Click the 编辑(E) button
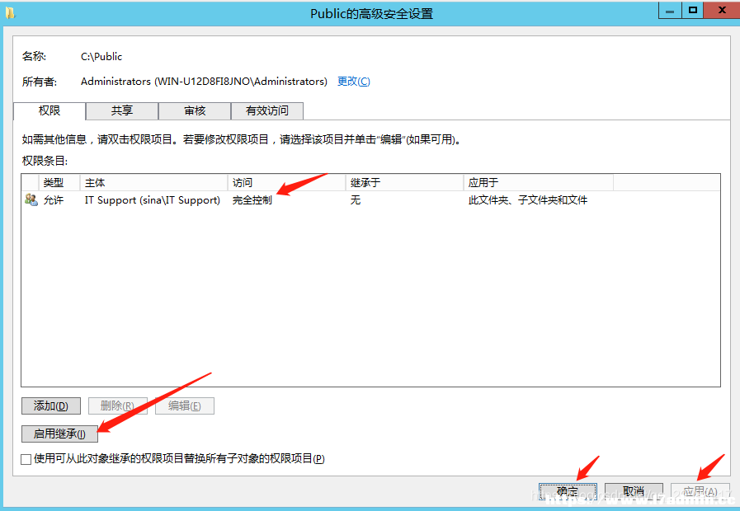Viewport: 740px width, 511px height. click(185, 406)
